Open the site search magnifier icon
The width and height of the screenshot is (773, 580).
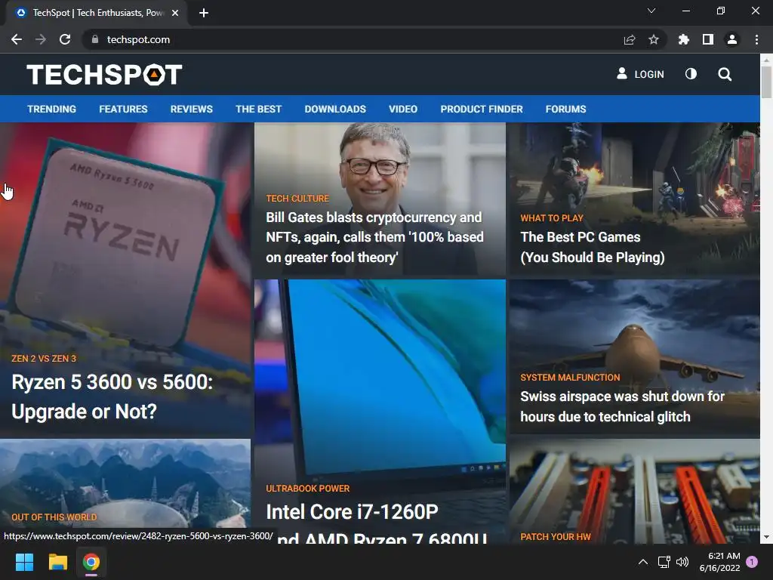pos(725,75)
